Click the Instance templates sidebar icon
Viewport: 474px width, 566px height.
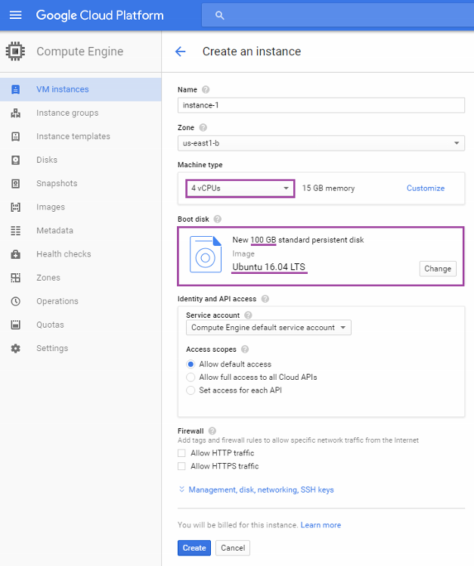16,136
